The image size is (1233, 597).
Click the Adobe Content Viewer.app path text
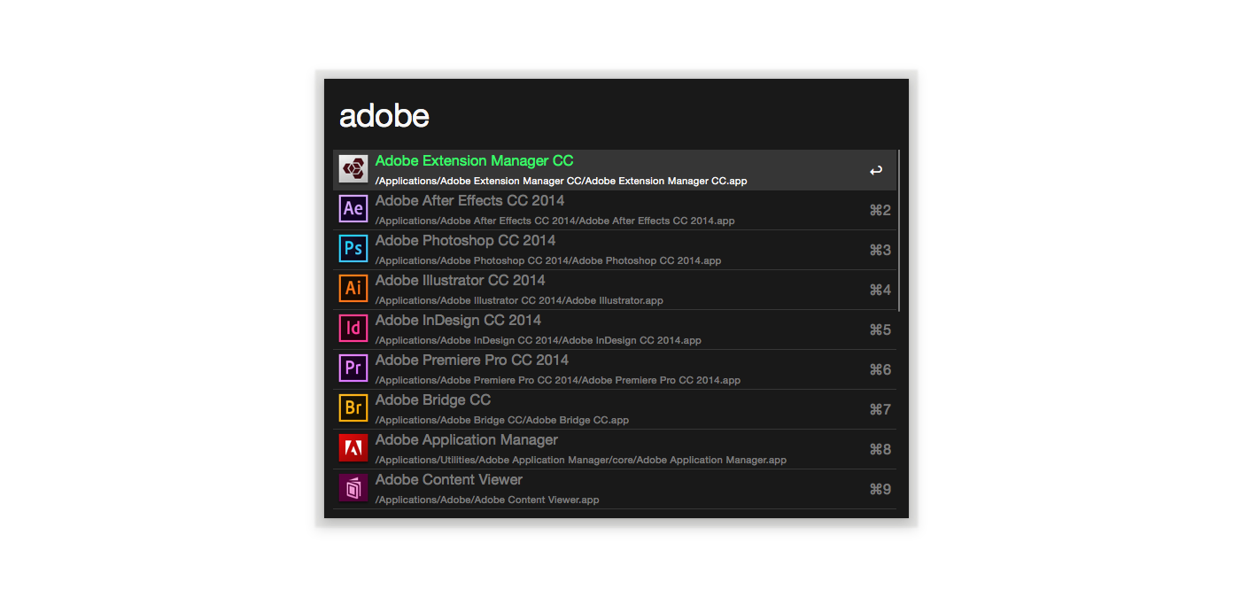point(487,500)
